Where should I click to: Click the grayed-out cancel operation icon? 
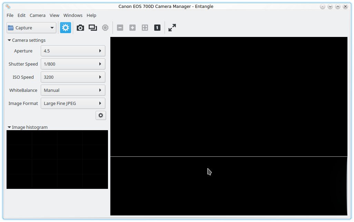pos(105,28)
